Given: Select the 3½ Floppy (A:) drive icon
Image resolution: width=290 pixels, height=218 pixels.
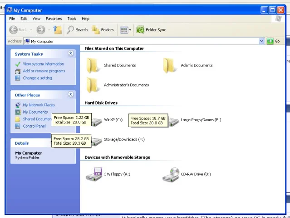Looking at the screenshot, I should (94, 174).
